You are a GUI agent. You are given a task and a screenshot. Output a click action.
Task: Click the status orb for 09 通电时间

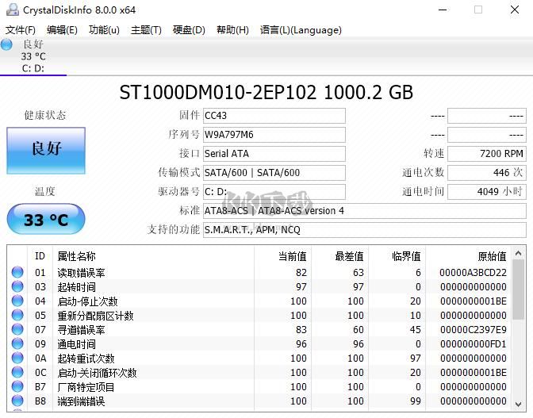tap(17, 343)
